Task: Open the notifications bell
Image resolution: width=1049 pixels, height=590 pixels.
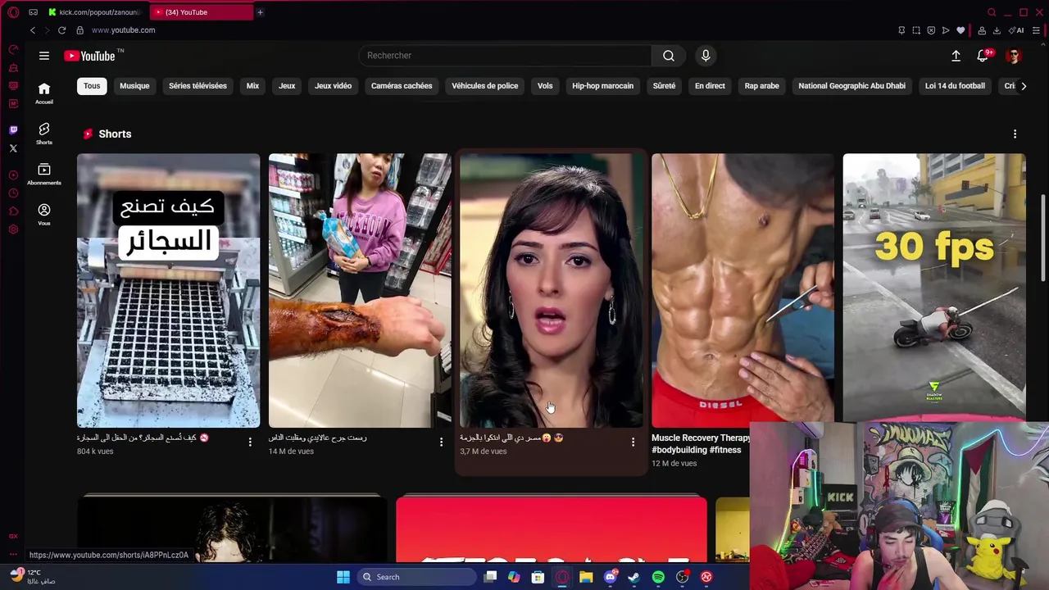Action: click(x=983, y=56)
